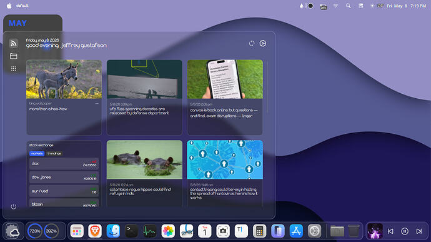Open App Store from the dock
The width and height of the screenshot is (431, 242).
point(296,231)
